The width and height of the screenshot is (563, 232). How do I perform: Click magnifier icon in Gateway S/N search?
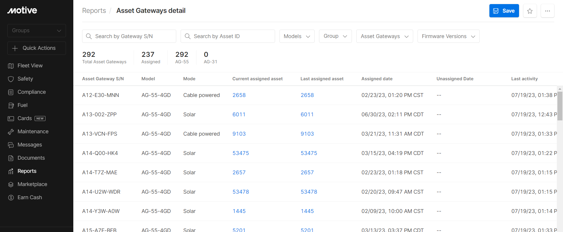click(x=89, y=36)
